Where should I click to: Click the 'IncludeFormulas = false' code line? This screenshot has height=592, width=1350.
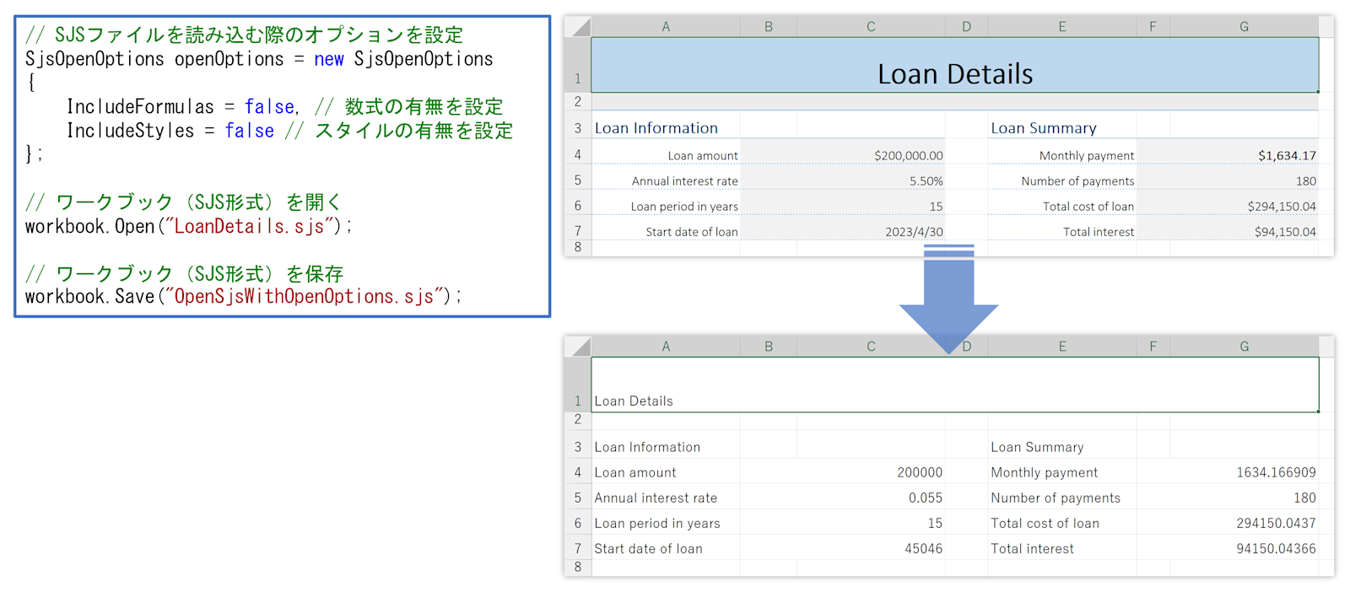tap(285, 106)
